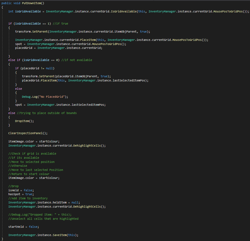250x241 pixels.
Task: Click the 'SaveItem' method call
Action: tap(60, 235)
